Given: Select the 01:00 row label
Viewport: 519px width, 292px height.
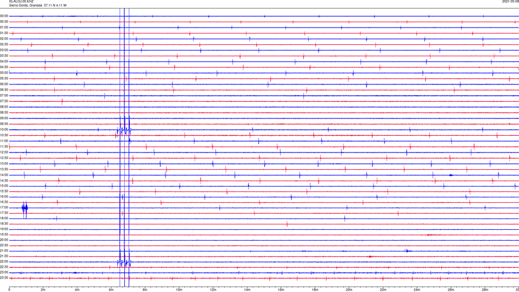Looking at the screenshot, I should pos(4,28).
